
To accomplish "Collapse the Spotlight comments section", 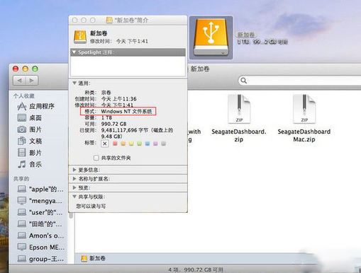I will tap(74, 52).
